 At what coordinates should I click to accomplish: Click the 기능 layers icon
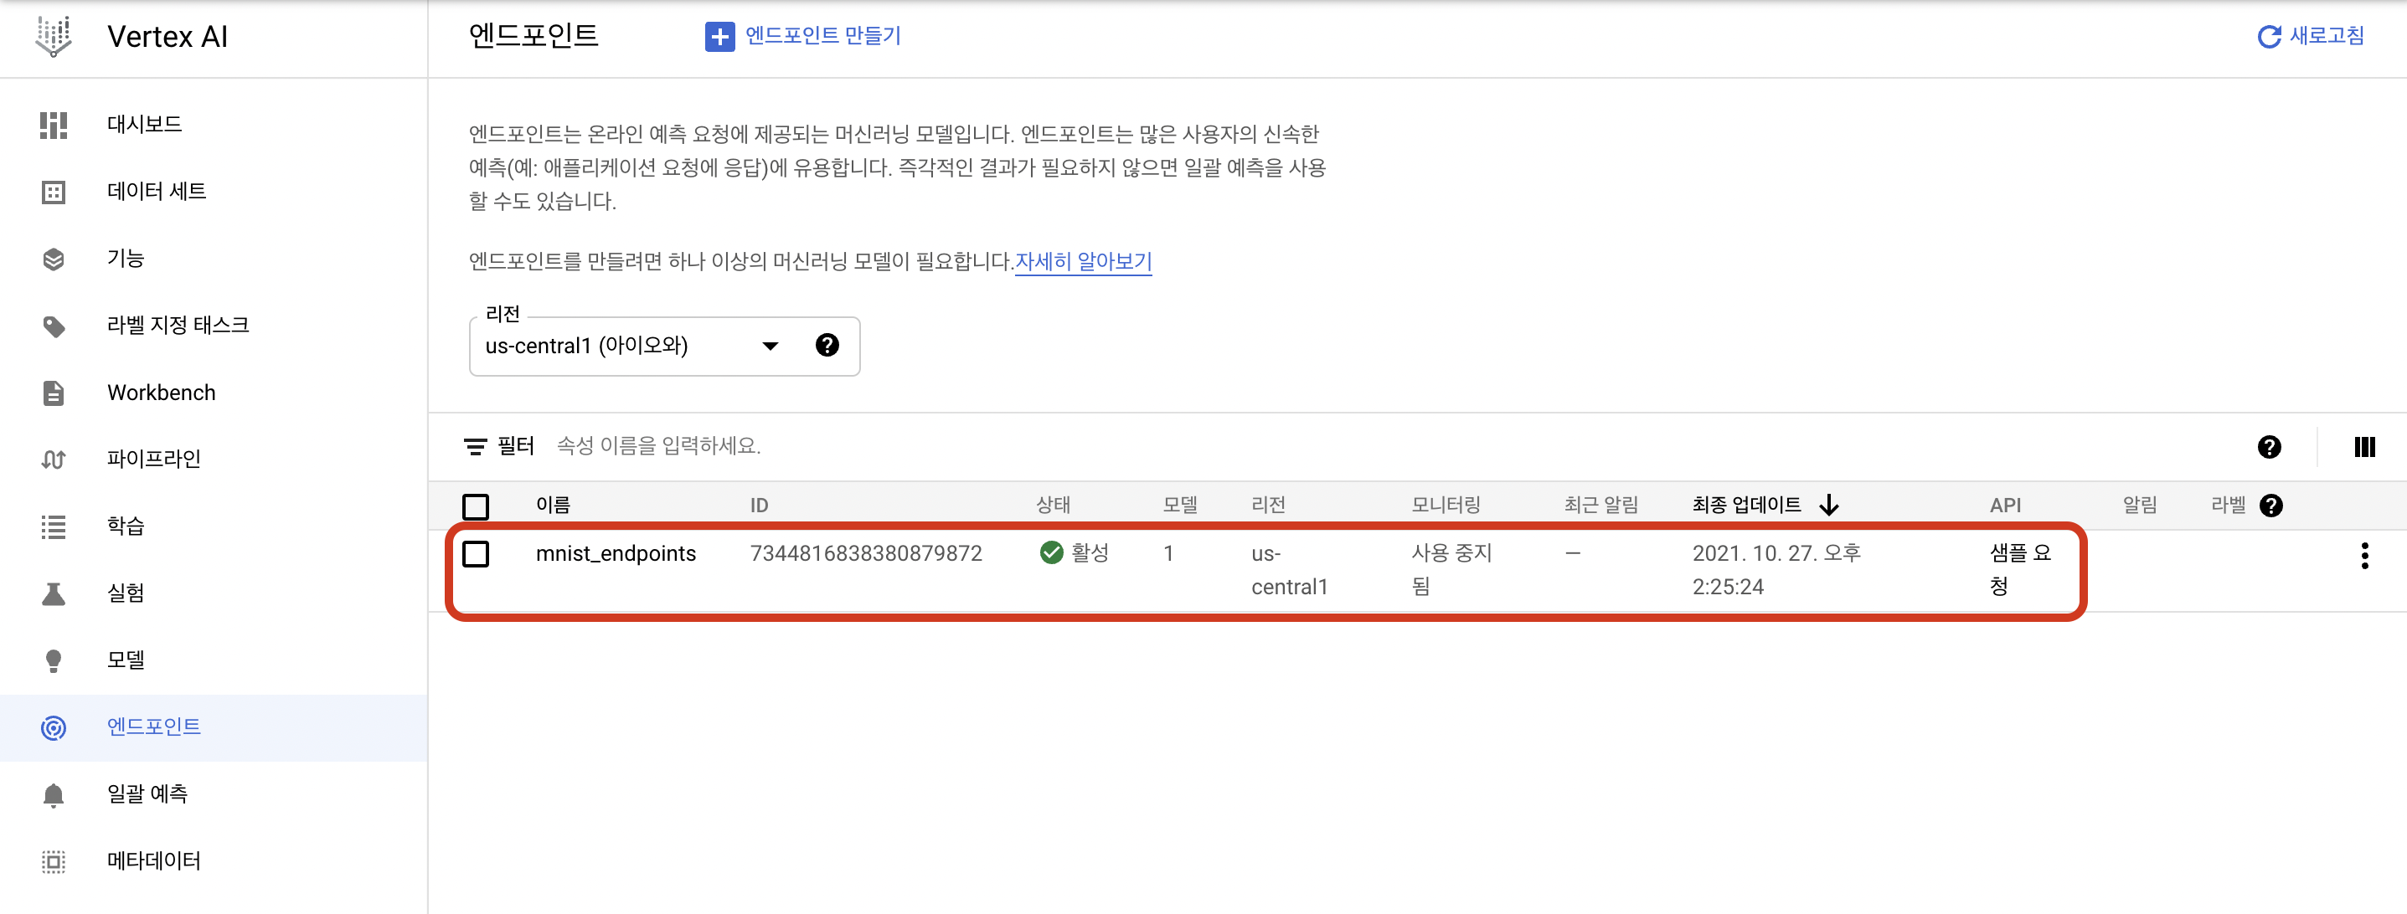click(x=54, y=259)
